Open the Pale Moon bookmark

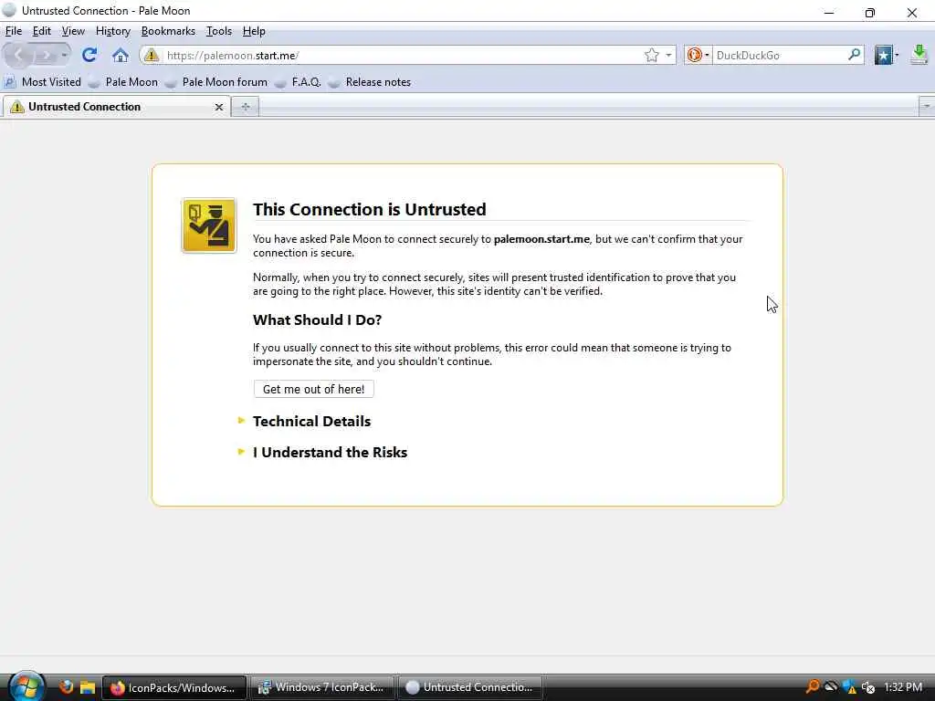click(x=123, y=82)
